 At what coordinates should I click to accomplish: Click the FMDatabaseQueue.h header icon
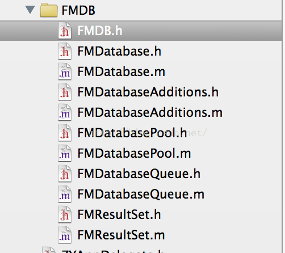click(65, 174)
